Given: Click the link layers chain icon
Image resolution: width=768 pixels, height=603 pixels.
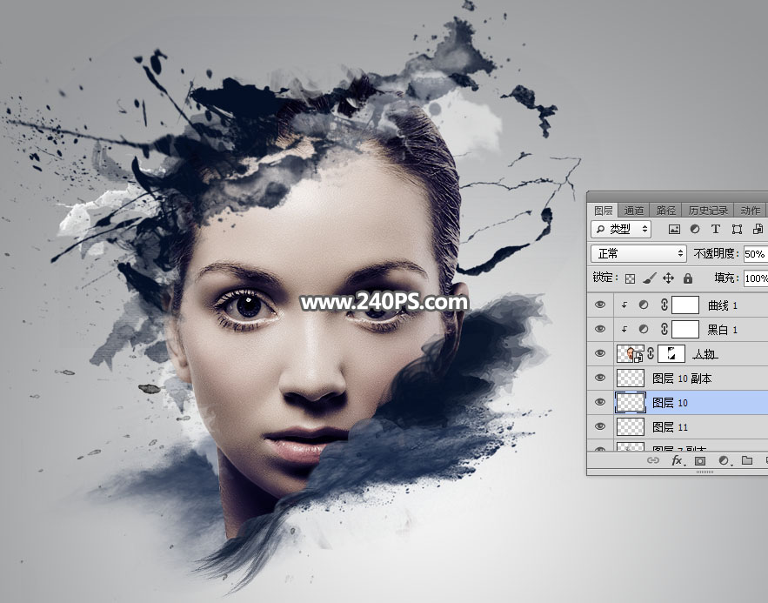Looking at the screenshot, I should click(x=653, y=461).
